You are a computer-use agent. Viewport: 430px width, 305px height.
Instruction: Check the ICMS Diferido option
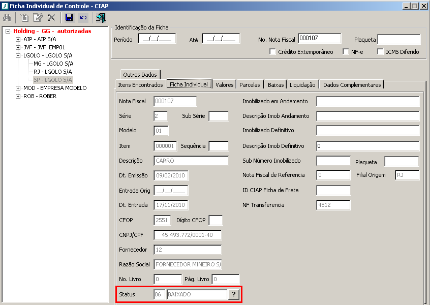(x=381, y=52)
